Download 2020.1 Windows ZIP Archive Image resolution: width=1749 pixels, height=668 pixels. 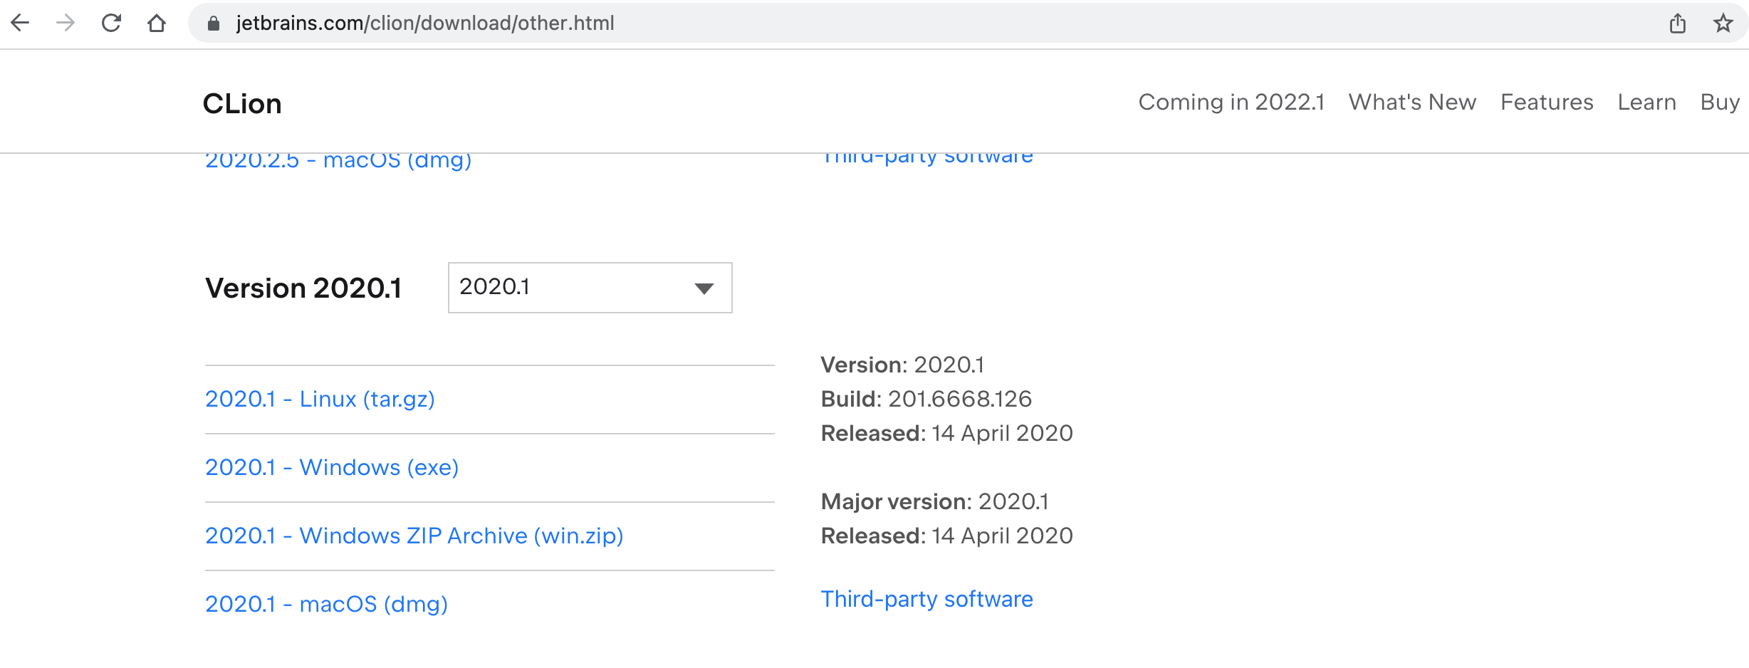pos(414,536)
